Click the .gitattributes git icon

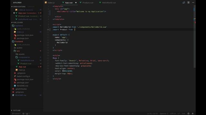point(13,89)
